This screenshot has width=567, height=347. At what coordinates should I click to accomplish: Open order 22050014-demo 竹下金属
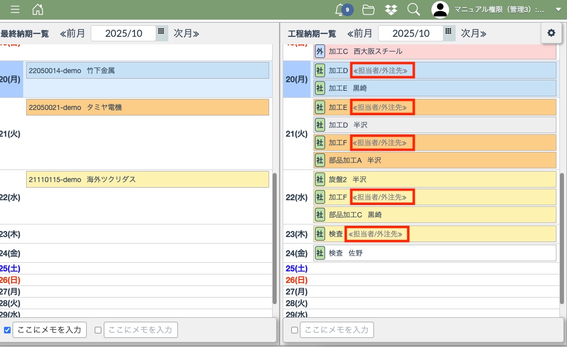(x=147, y=71)
